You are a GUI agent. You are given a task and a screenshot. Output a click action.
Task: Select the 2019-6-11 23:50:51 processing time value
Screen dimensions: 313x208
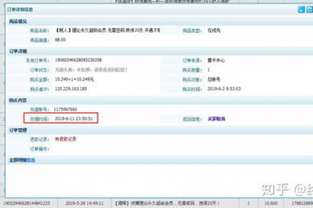[74, 119]
